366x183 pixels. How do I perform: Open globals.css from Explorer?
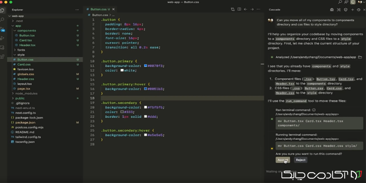pos(25,74)
